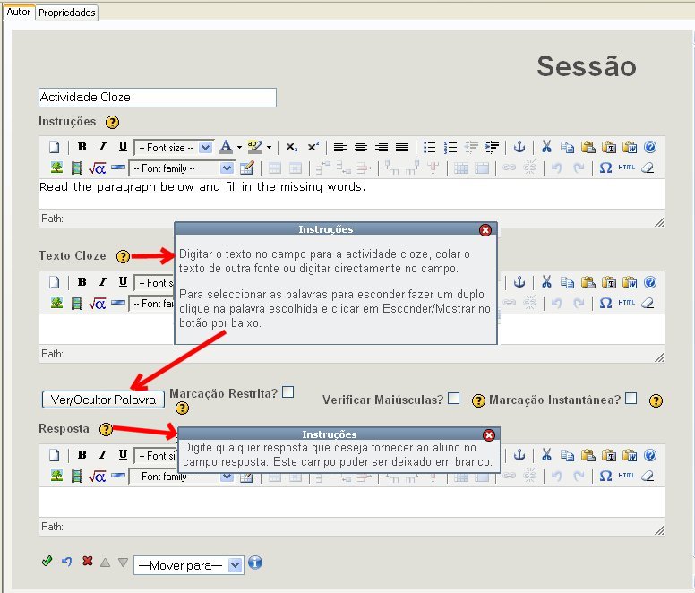This screenshot has height=593, width=695.
Task: Click the green checkmark save icon
Action: pos(47,562)
